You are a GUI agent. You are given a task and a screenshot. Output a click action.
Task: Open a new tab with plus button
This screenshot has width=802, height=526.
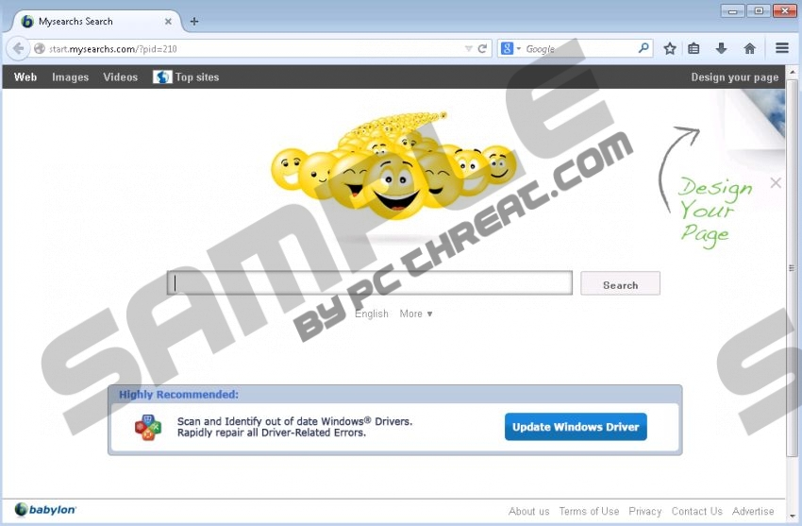pos(194,21)
